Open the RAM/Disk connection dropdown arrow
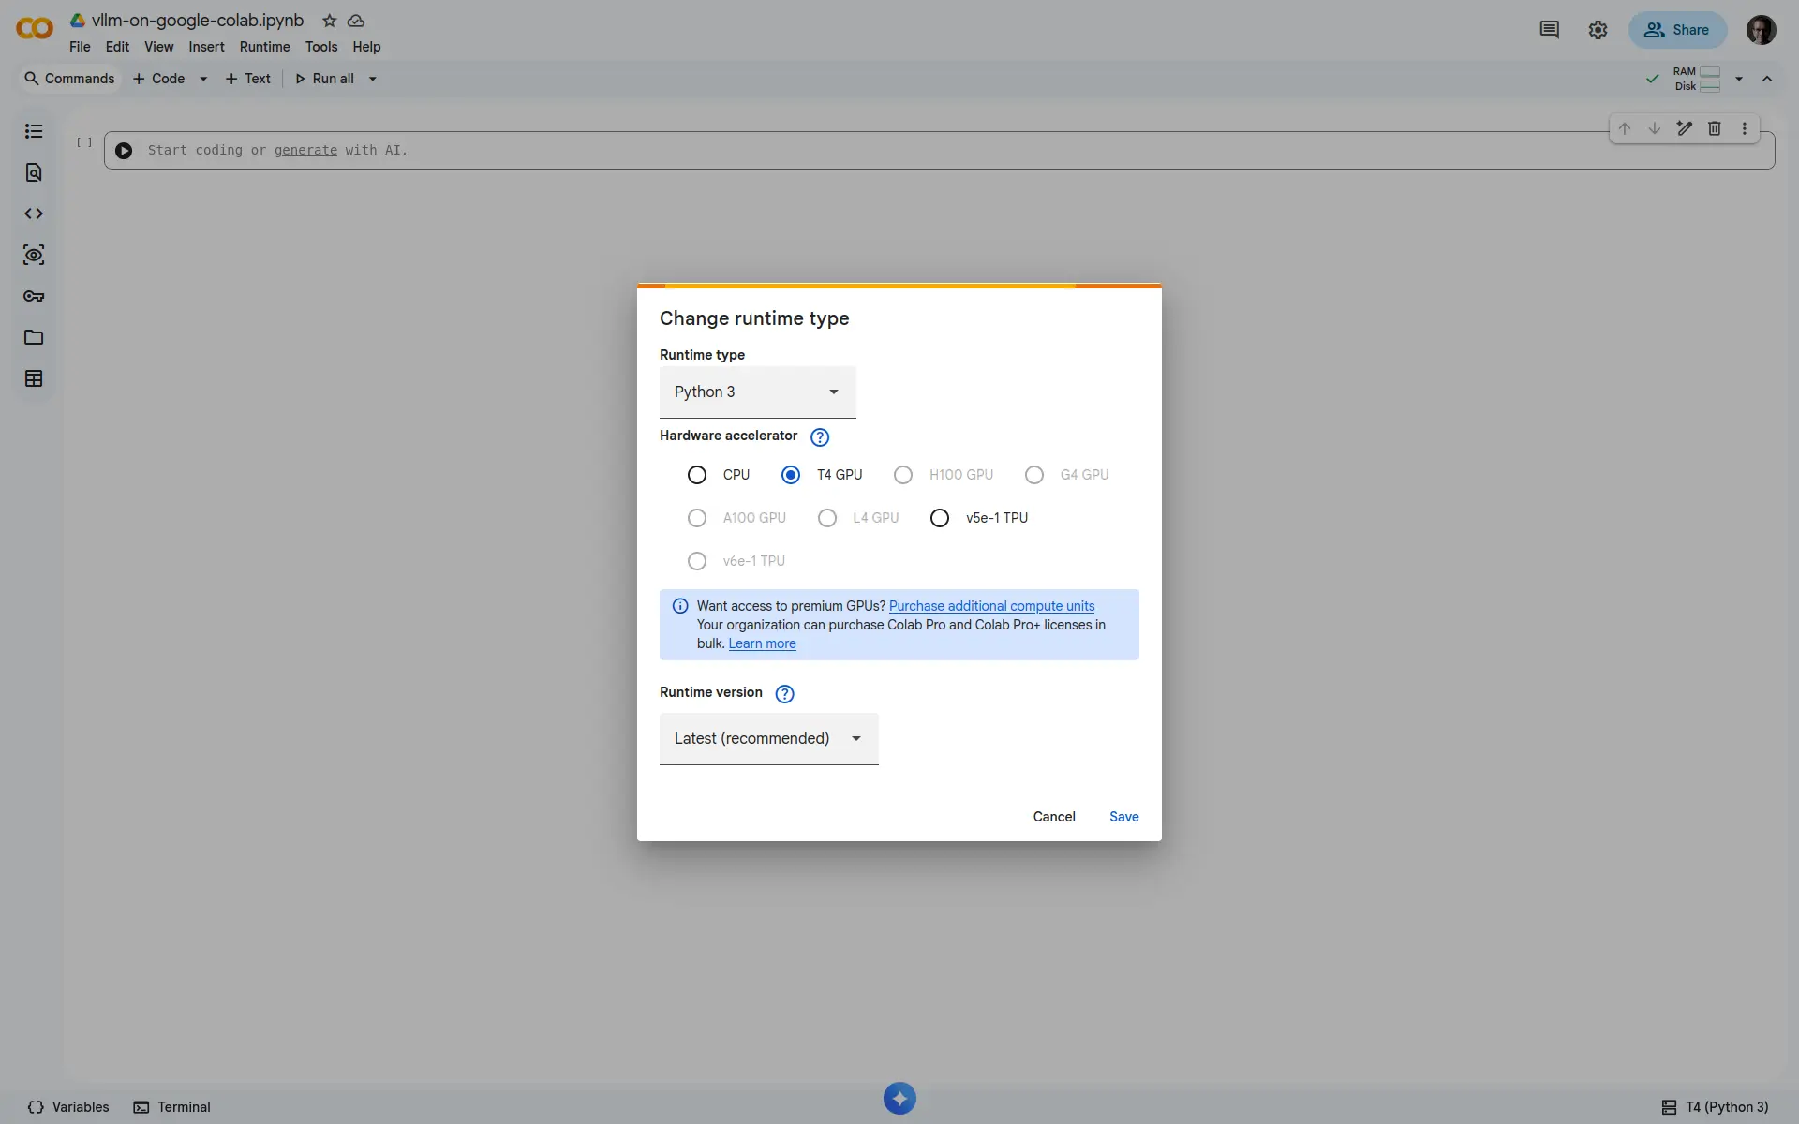Viewport: 1799px width, 1124px height. tap(1739, 79)
